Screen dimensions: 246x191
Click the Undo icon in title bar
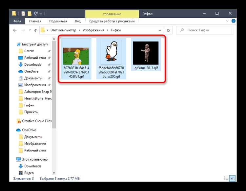pos(36,14)
